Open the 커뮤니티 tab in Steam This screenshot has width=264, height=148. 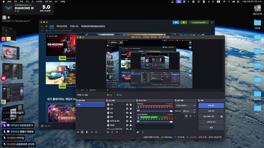(x=74, y=26)
